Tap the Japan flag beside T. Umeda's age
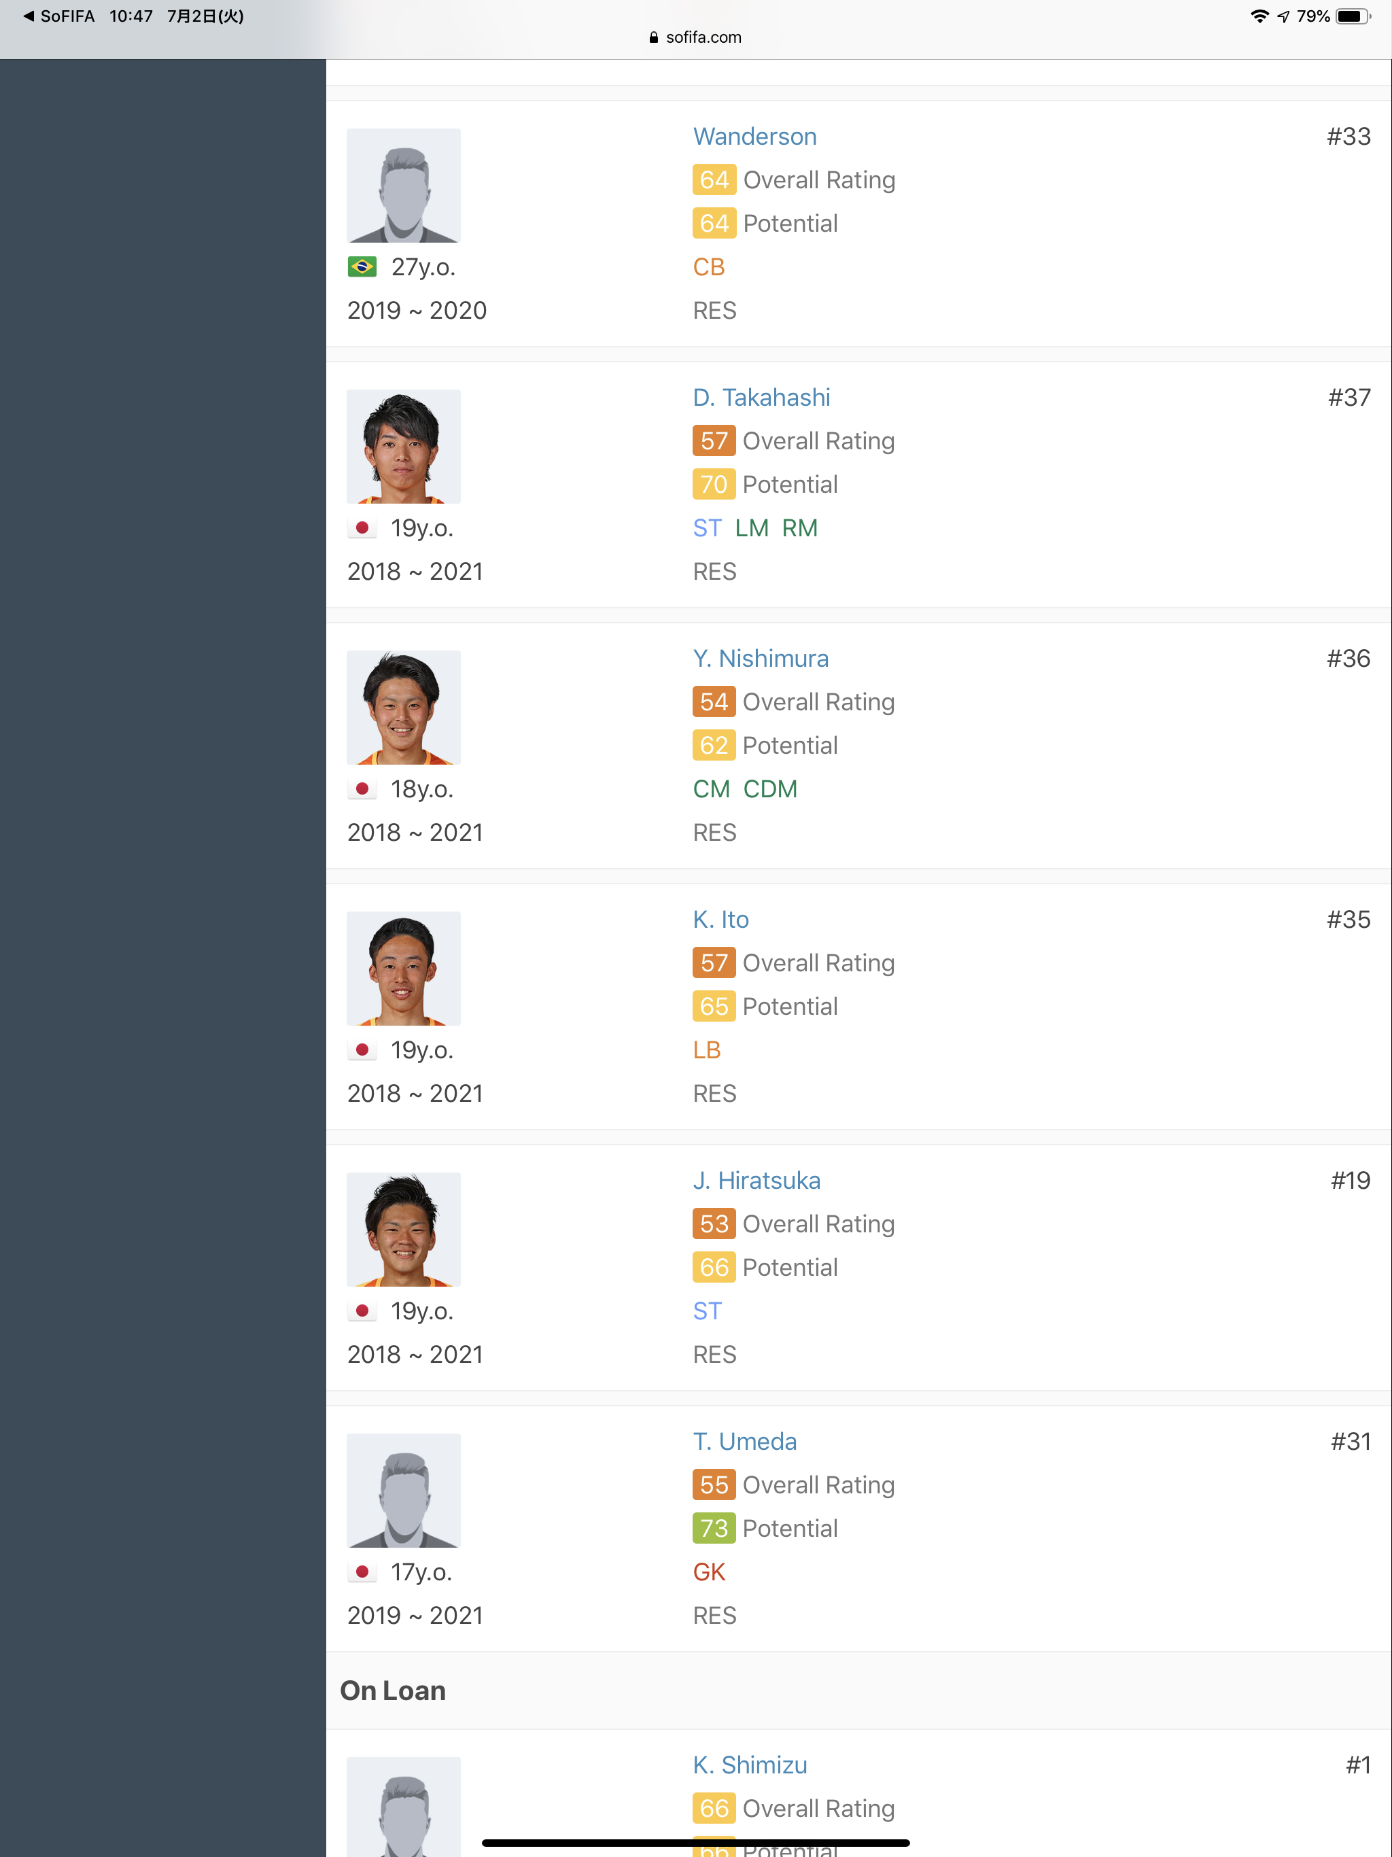The height and width of the screenshot is (1857, 1392). click(x=362, y=1572)
